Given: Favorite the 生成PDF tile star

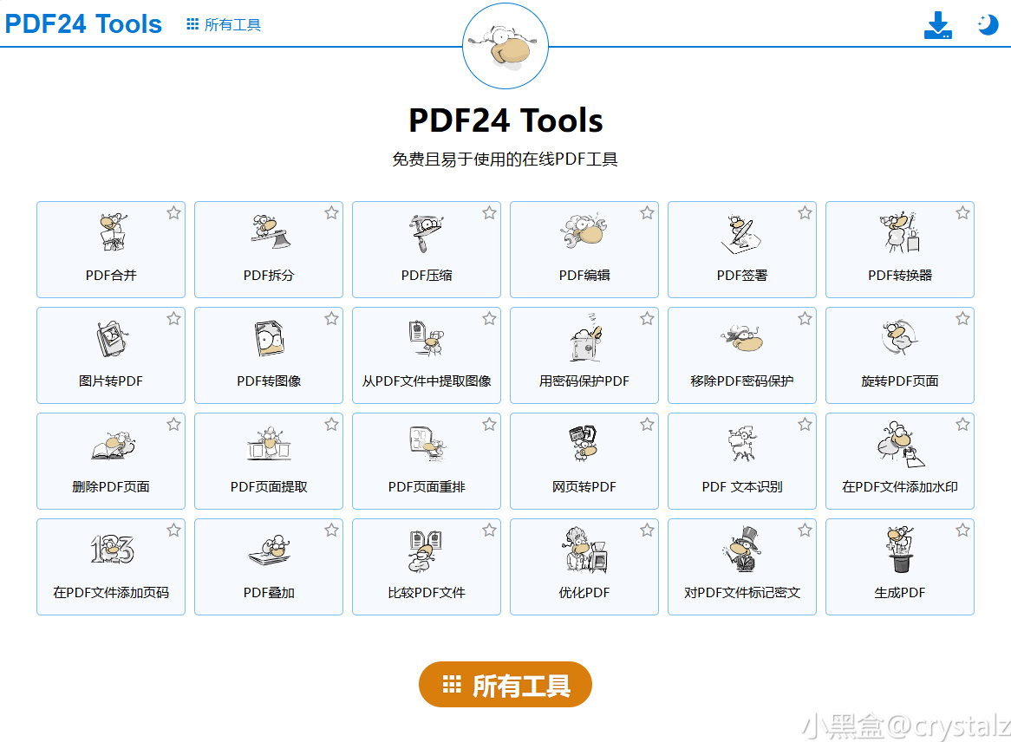Looking at the screenshot, I should point(962,530).
